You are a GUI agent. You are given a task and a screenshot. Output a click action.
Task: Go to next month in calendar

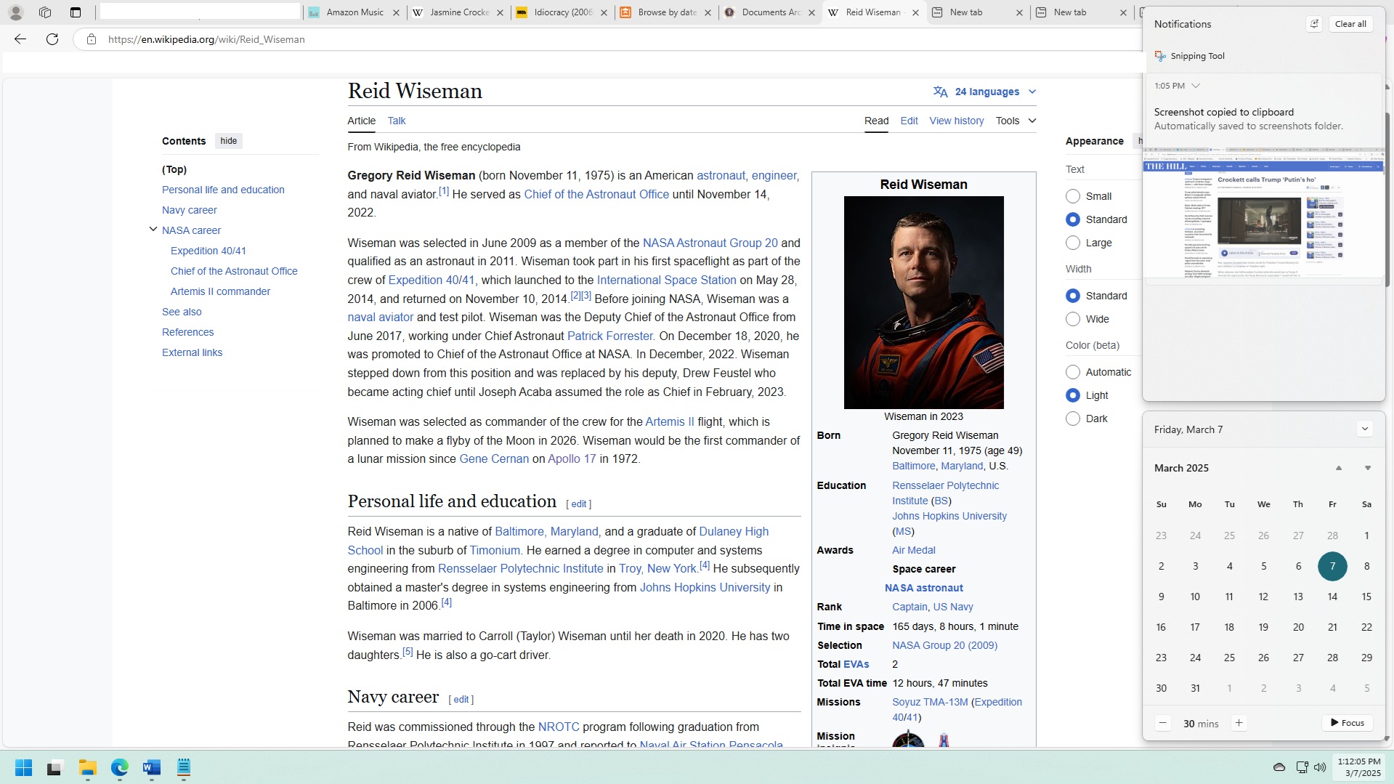pyautogui.click(x=1367, y=468)
